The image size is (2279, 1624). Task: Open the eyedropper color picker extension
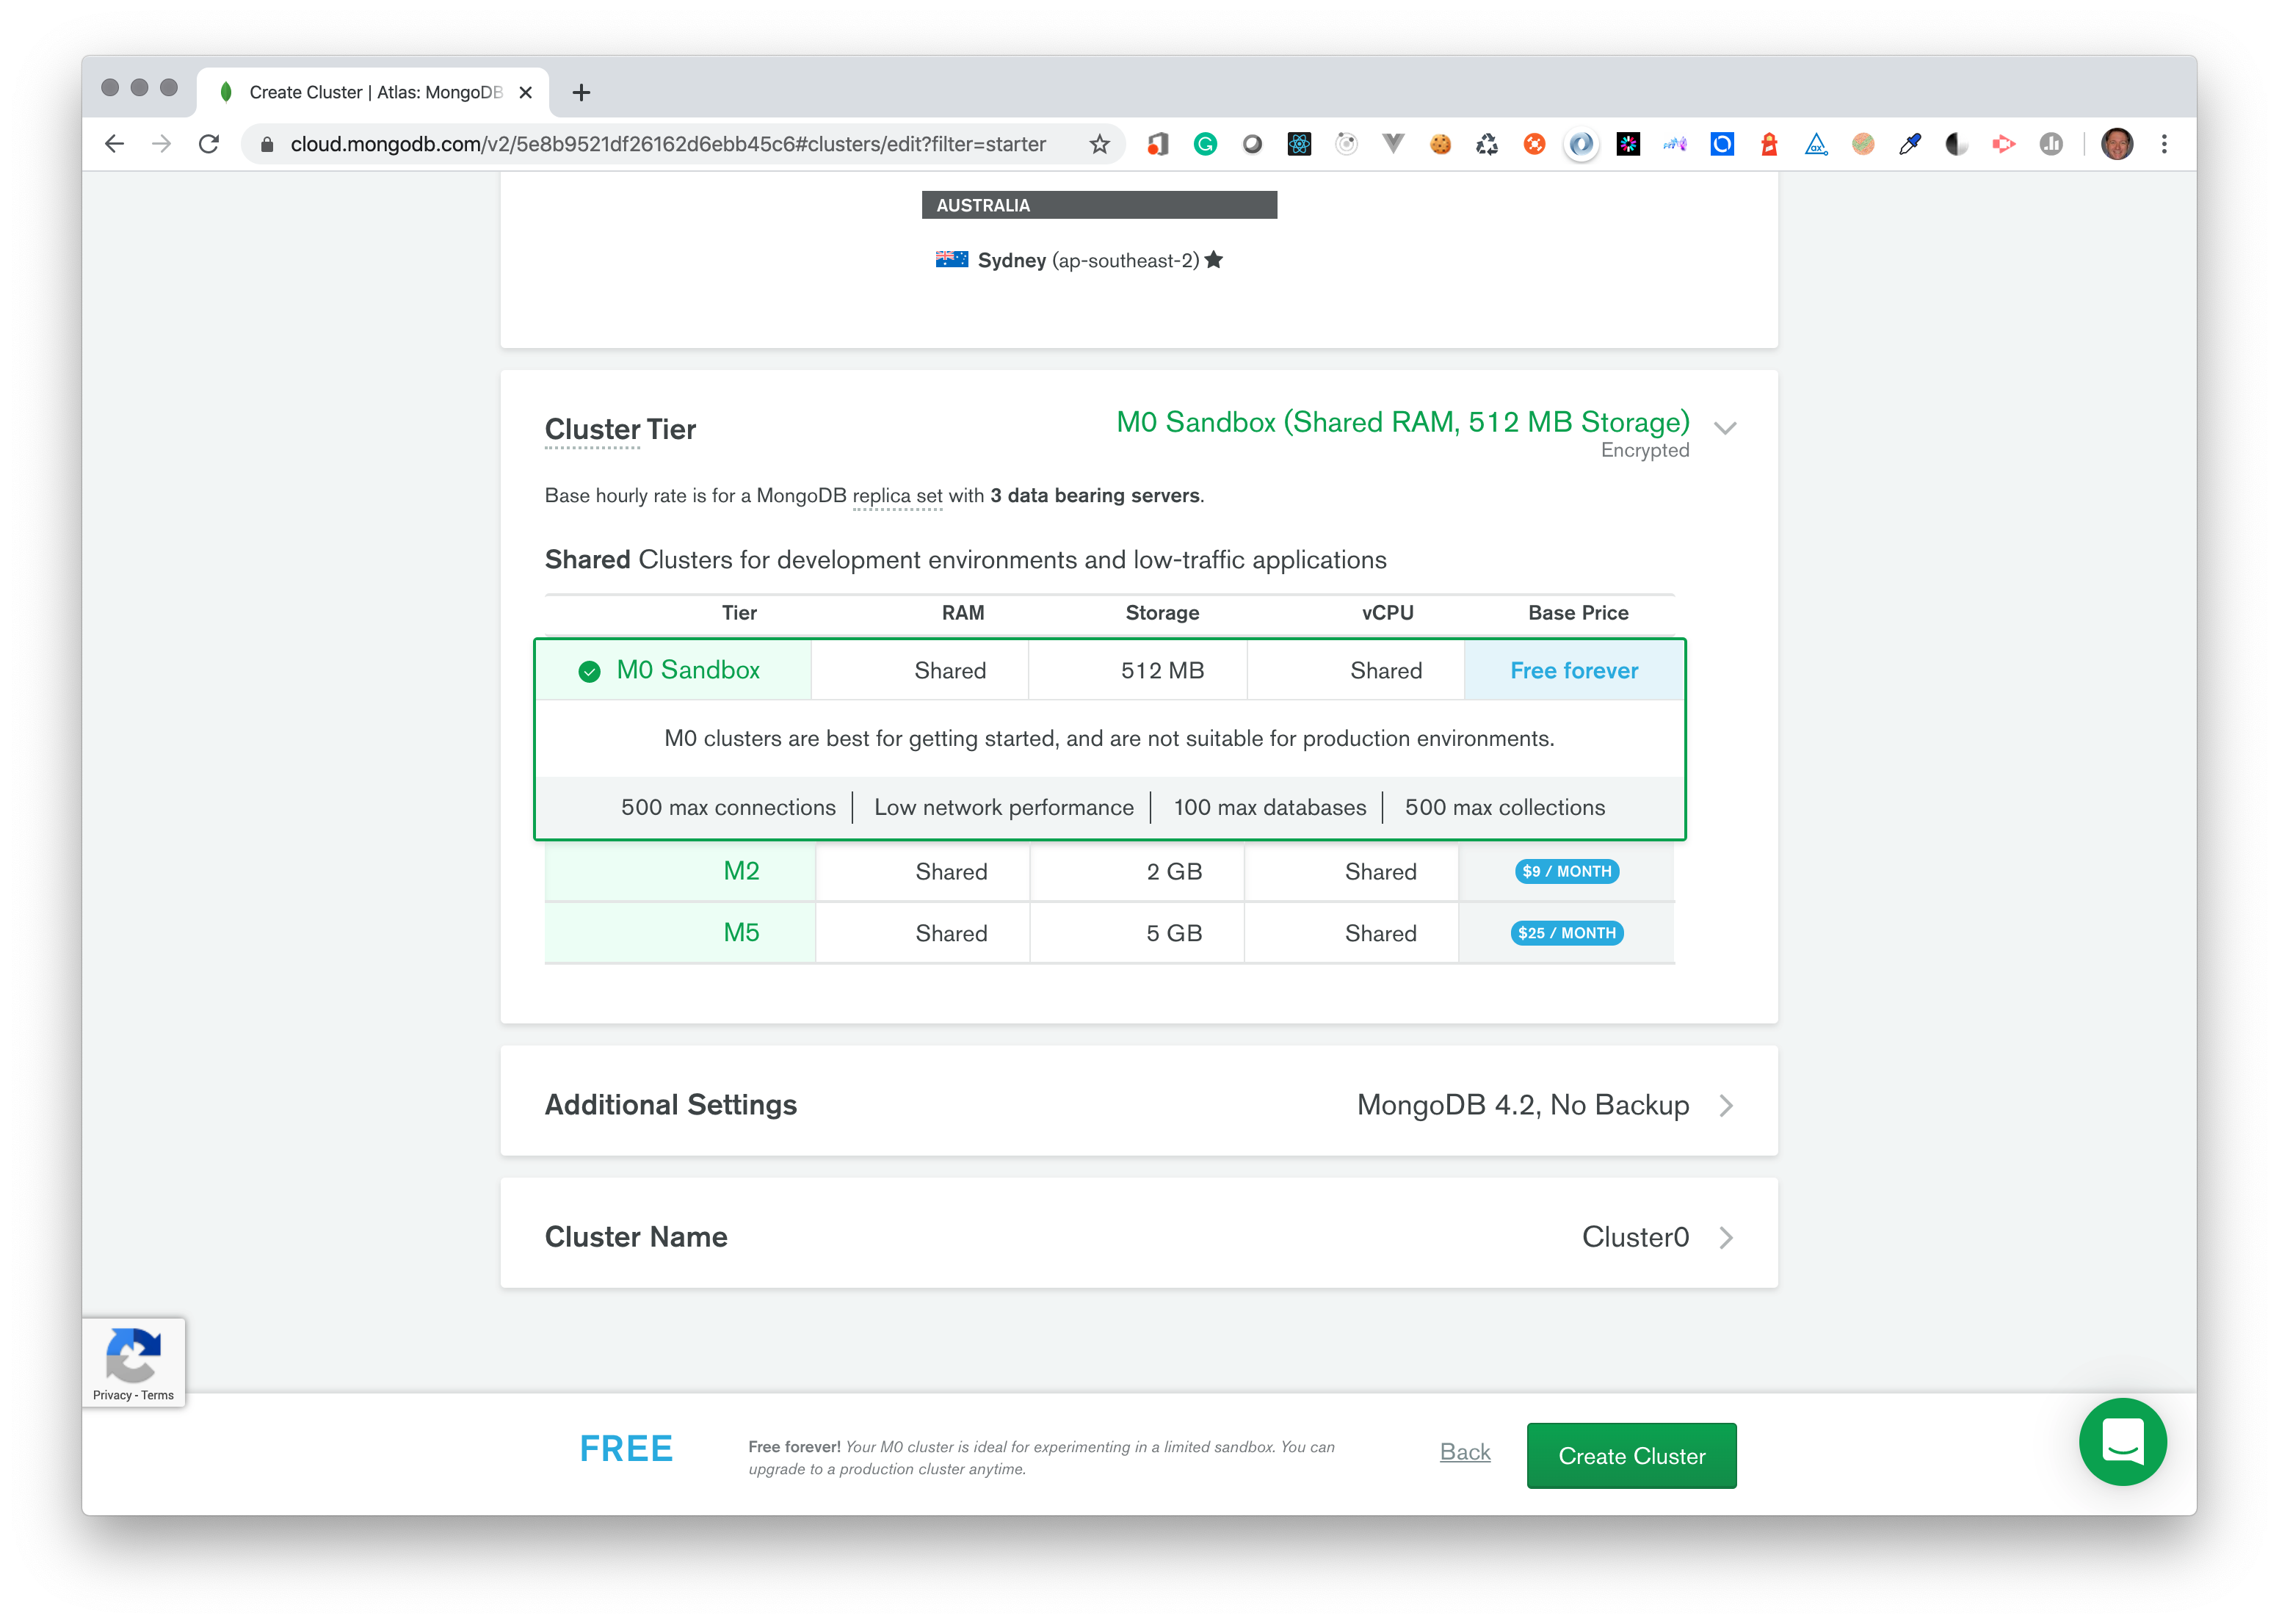coord(1910,144)
